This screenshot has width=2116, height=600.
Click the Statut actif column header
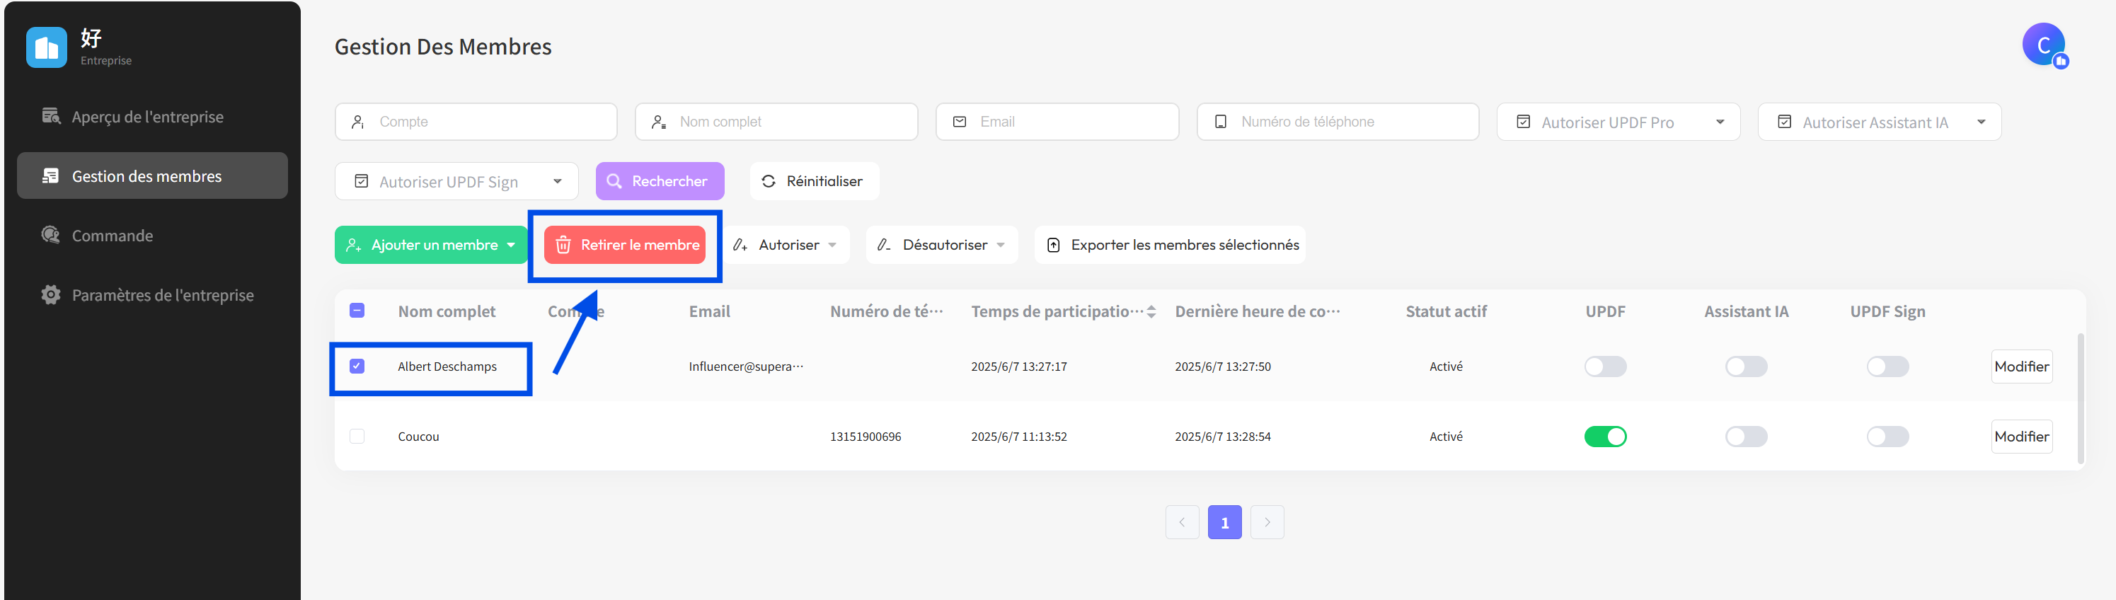1446,311
